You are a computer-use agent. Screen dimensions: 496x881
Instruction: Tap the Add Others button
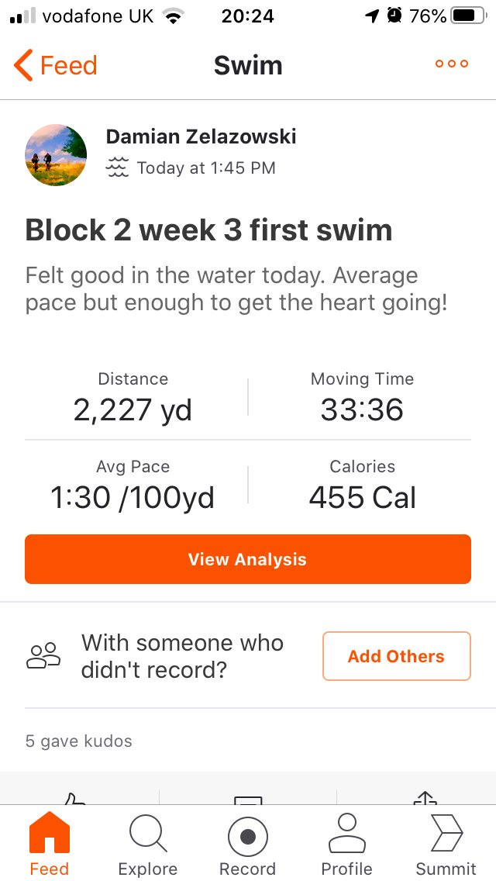tap(397, 656)
